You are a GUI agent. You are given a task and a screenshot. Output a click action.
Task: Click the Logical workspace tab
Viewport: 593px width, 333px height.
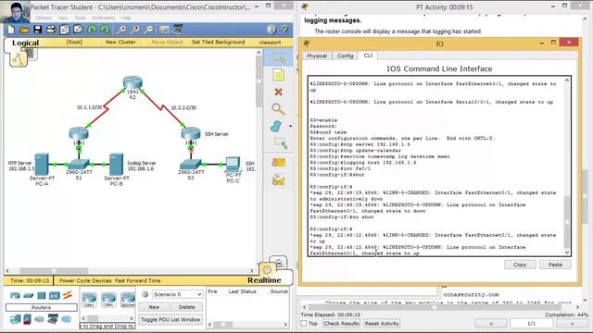click(x=25, y=43)
